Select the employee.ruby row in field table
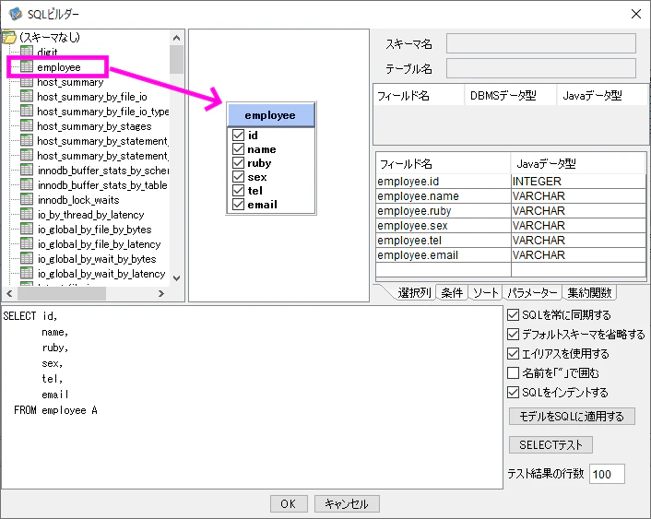 coord(511,211)
